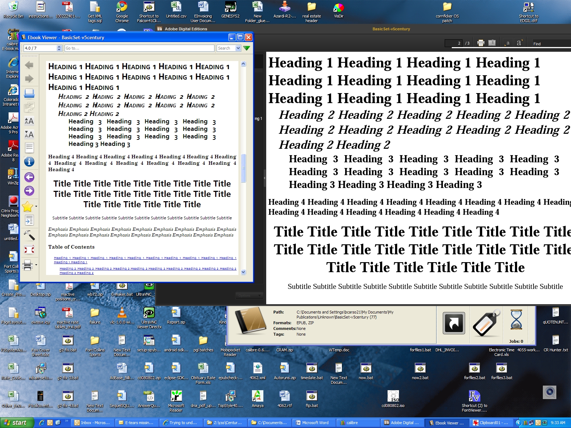Click scroll-down arrow of Ebook Viewer scrollbar
The height and width of the screenshot is (428, 571).
(x=243, y=272)
